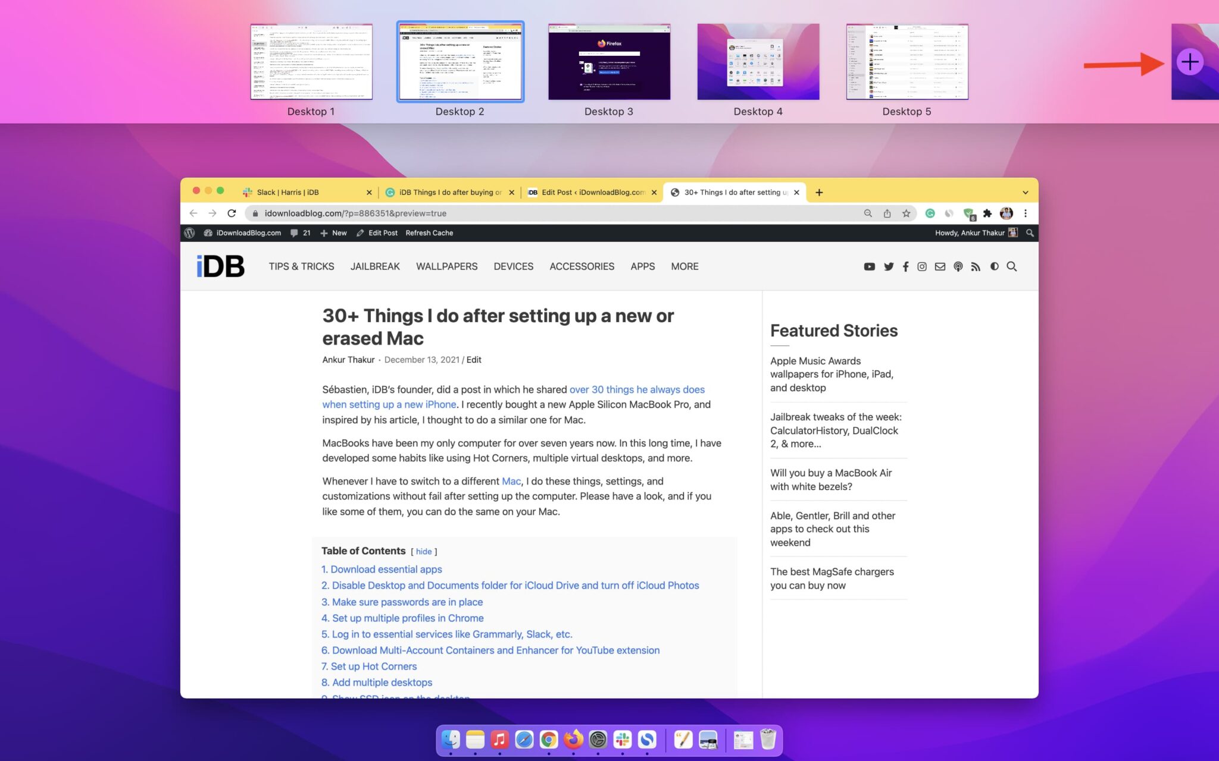The height and width of the screenshot is (761, 1219).
Task: Open the Grammarly extension icon
Action: tap(930, 213)
